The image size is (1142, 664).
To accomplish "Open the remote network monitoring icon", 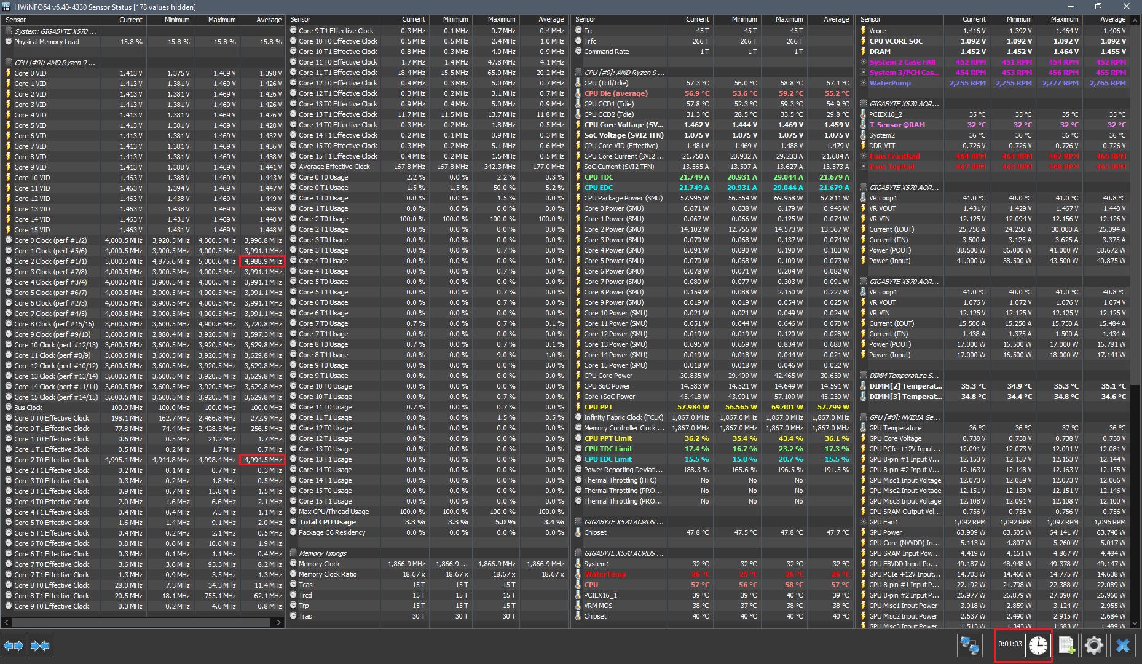I will point(969,646).
